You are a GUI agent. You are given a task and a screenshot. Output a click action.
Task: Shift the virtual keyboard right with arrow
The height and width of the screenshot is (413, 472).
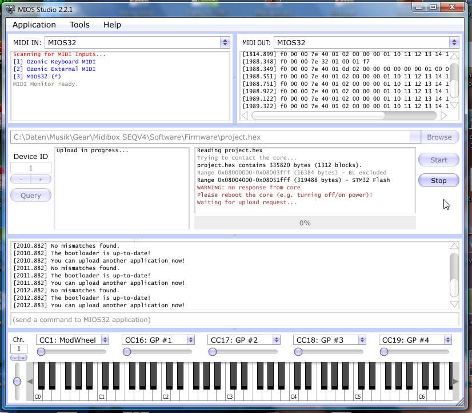coord(456,382)
